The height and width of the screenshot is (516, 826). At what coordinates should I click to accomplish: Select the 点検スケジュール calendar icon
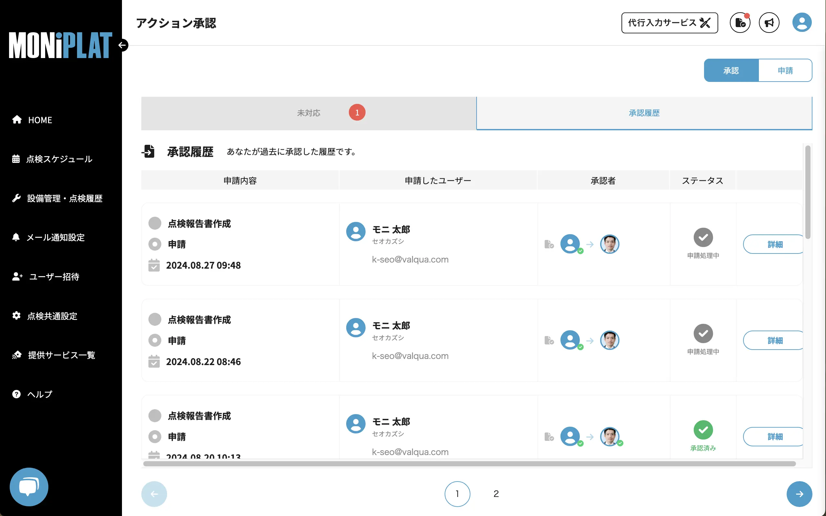click(17, 159)
